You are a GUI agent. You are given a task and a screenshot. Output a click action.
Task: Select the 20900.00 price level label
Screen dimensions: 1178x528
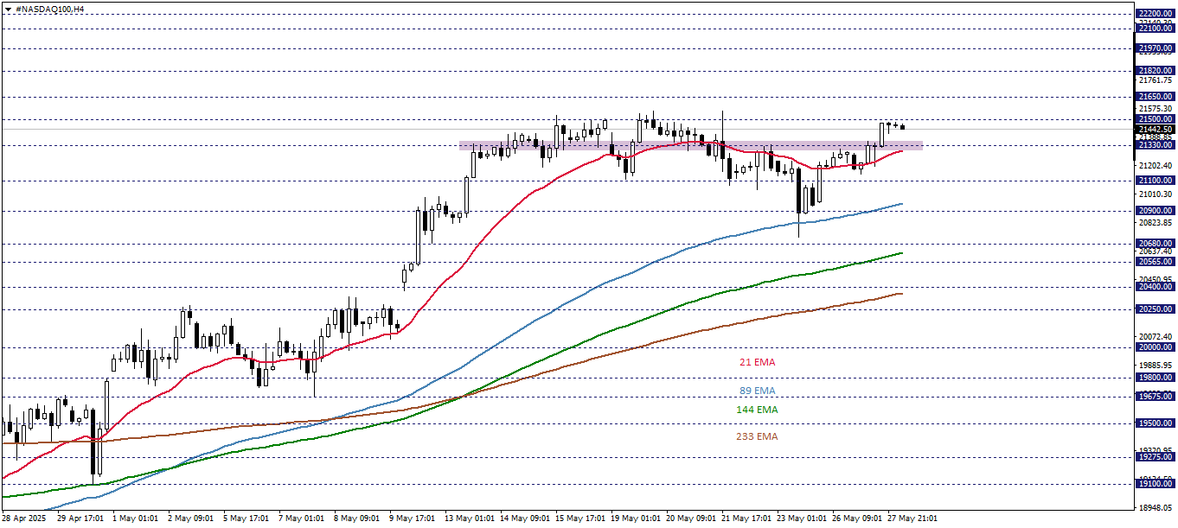pyautogui.click(x=1156, y=211)
